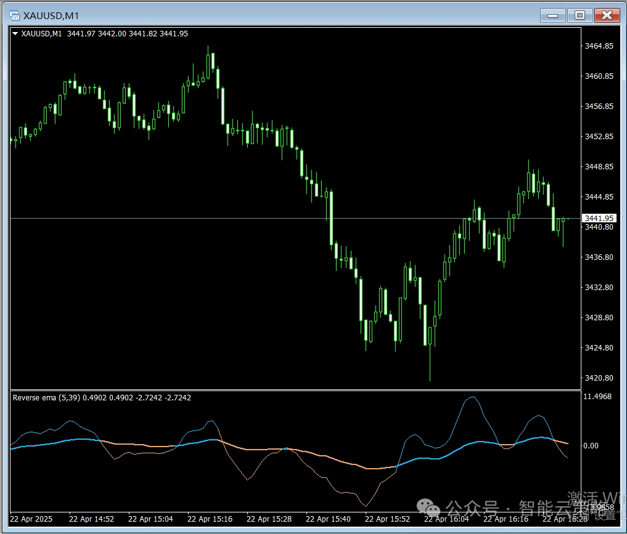Minimize the XAUUSD,M1 chart window
Screen dimensions: 627x534
tap(552, 15)
